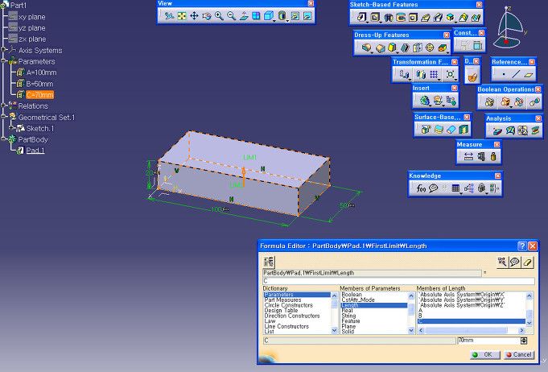Click the Point tool in Reference toolbar
Viewport: 548px width, 372px height.
coord(503,74)
